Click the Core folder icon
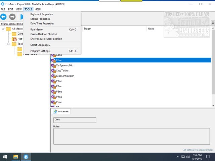 [14, 34]
